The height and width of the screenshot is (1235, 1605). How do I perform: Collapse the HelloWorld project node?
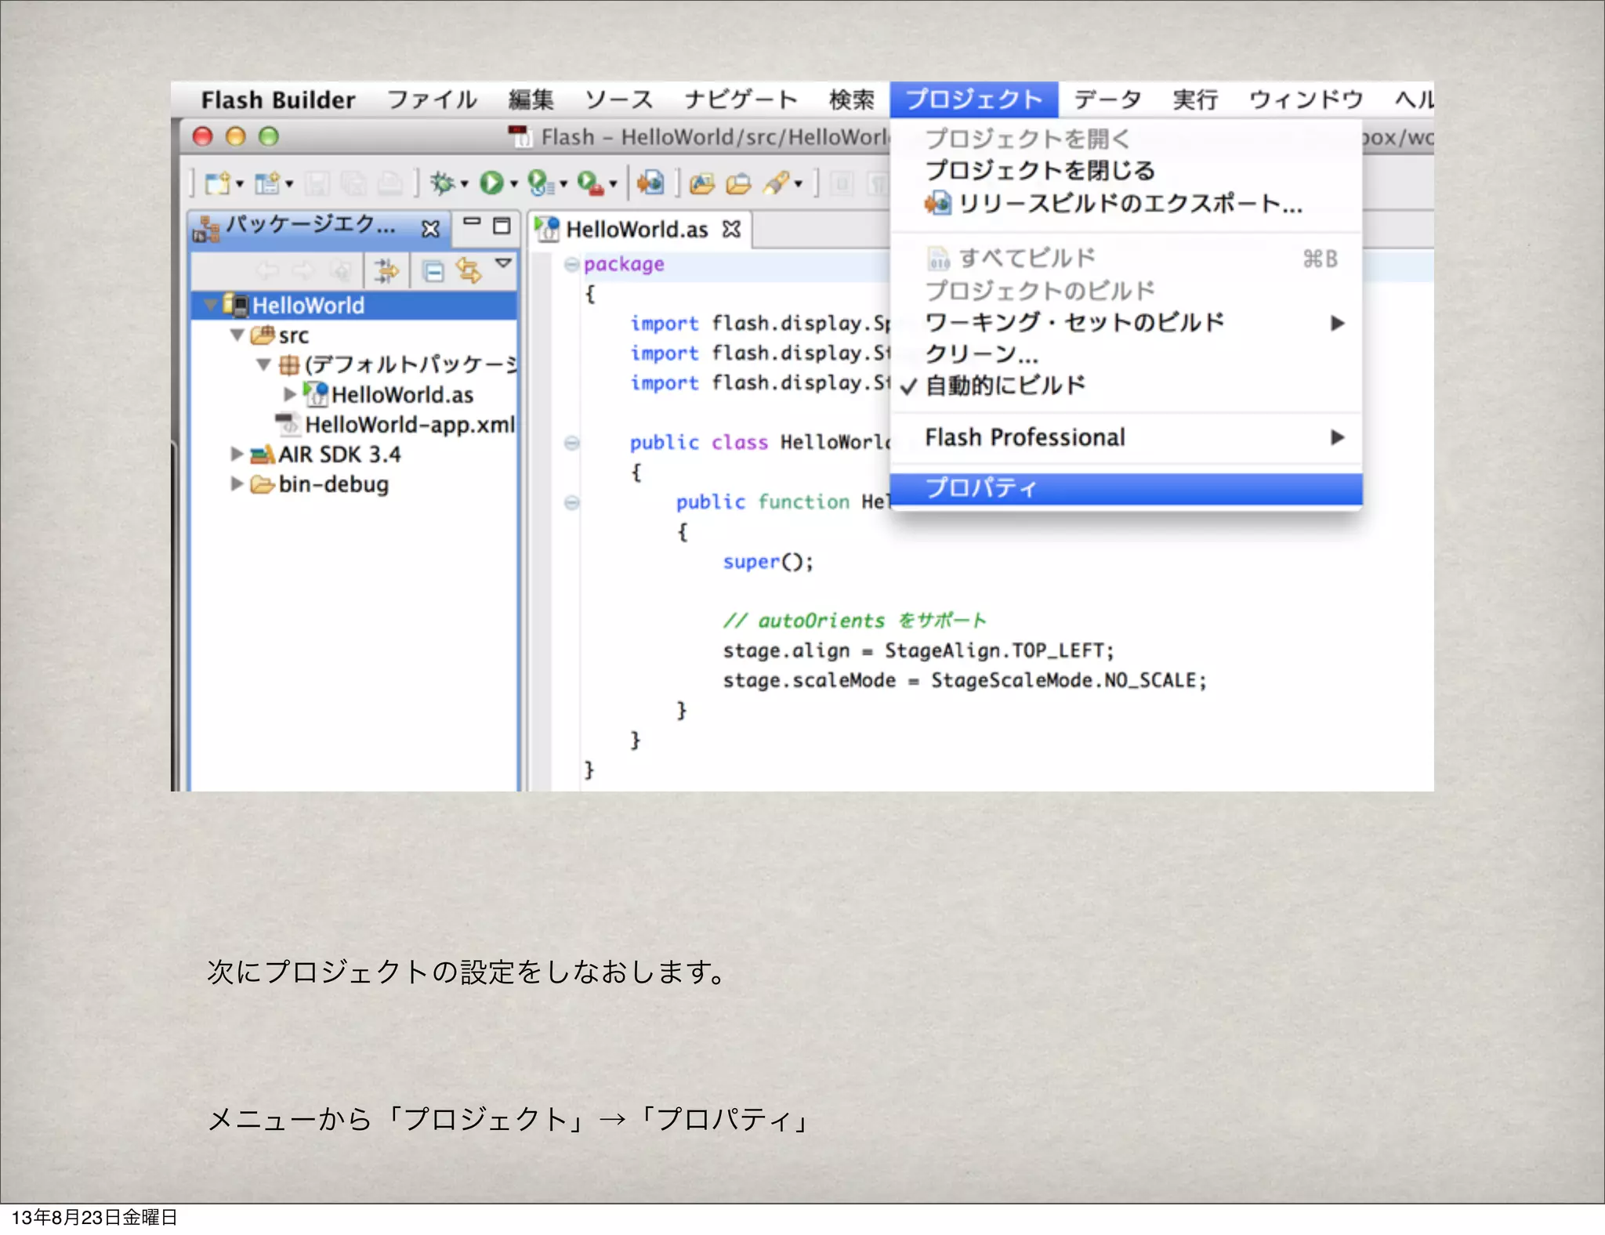tap(211, 304)
